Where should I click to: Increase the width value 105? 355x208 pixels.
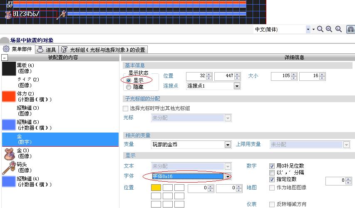(294, 75)
